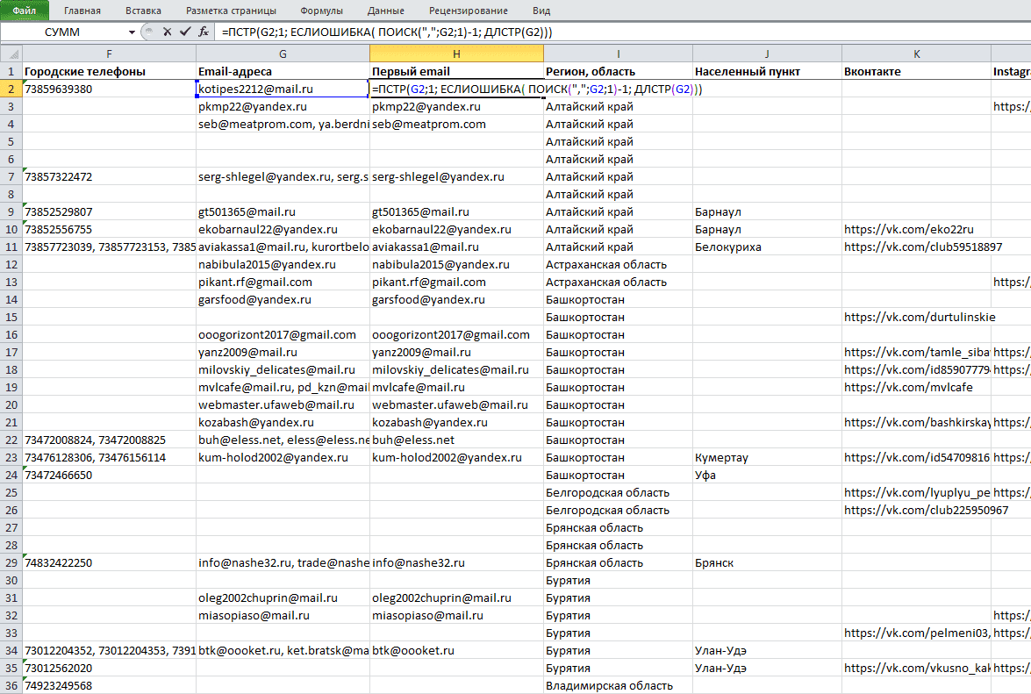Cancel formula entry with the X icon
This screenshot has width=1031, height=694.
(x=167, y=32)
